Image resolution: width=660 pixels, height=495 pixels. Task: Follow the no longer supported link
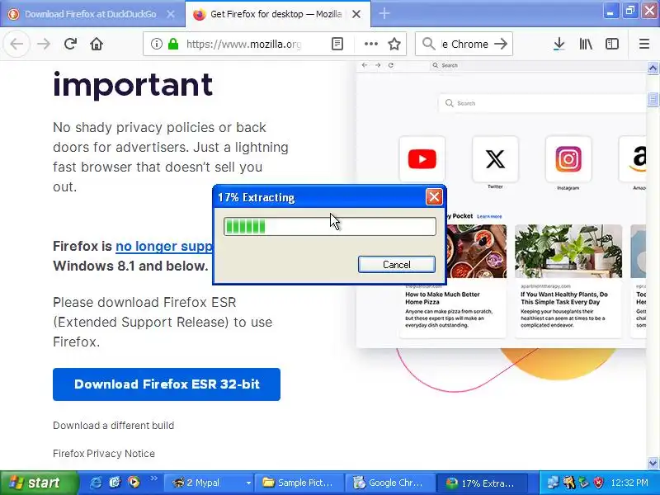[164, 246]
